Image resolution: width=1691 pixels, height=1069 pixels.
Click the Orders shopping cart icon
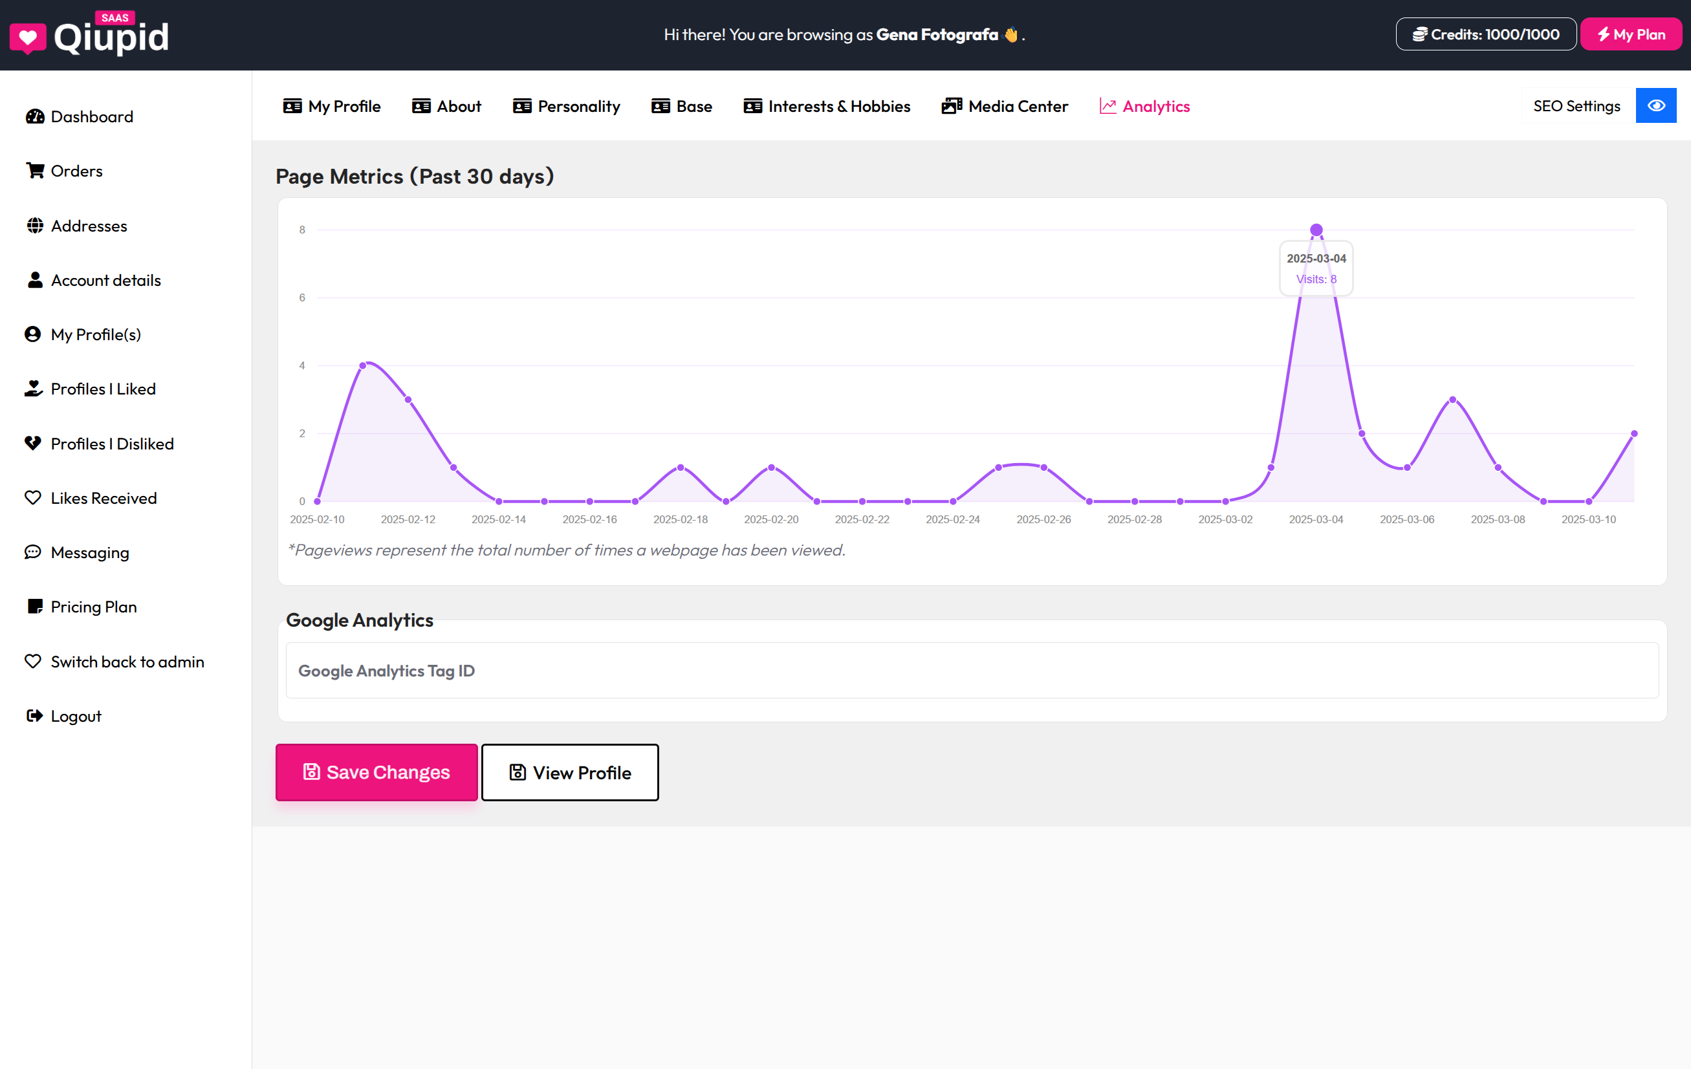tap(34, 171)
